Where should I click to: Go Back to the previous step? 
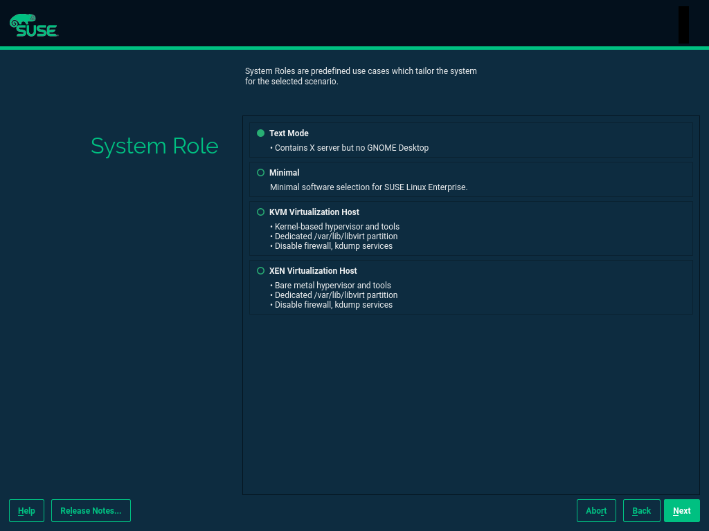coord(641,511)
